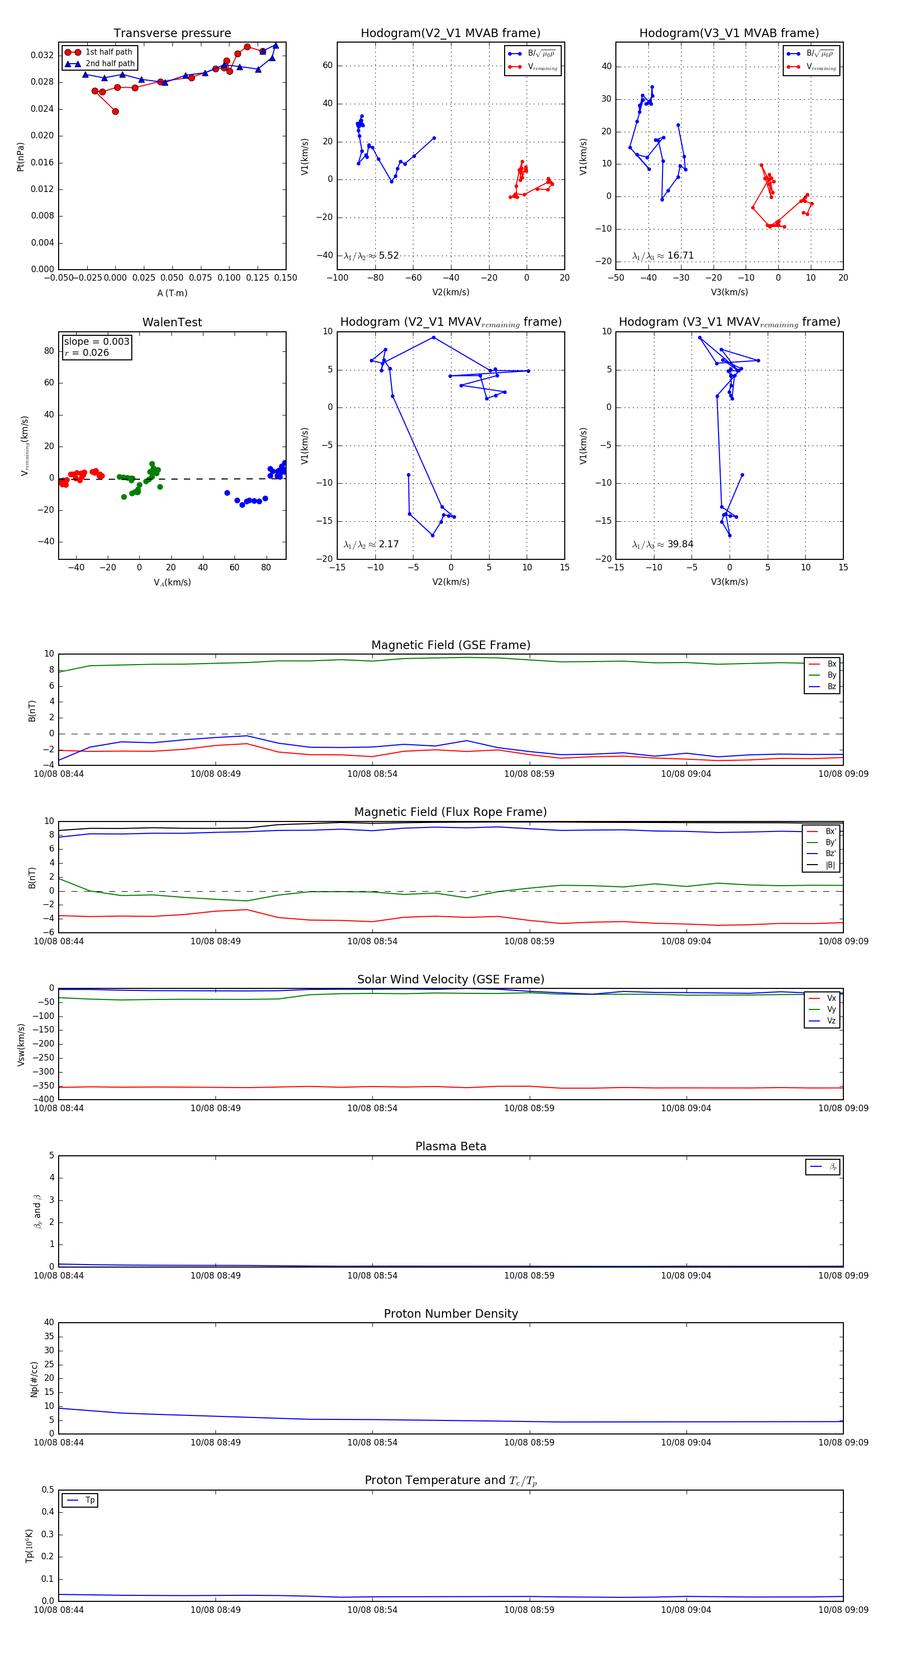This screenshot has height=1654, width=902.
Task: Click the 'Vy' legend entry
Action: pos(822,1009)
